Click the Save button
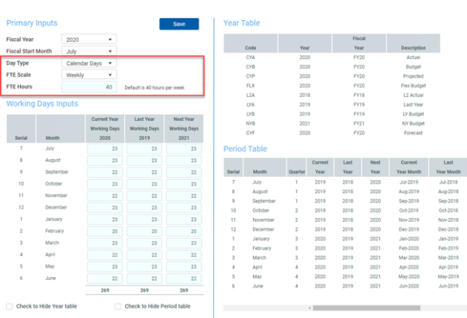467x318 pixels. tap(178, 24)
